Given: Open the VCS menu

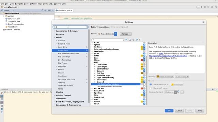Looking at the screenshot, I should (51, 4).
